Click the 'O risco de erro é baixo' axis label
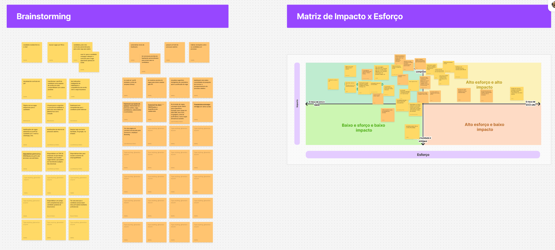Viewport: 555px width, 250px height. [317, 103]
